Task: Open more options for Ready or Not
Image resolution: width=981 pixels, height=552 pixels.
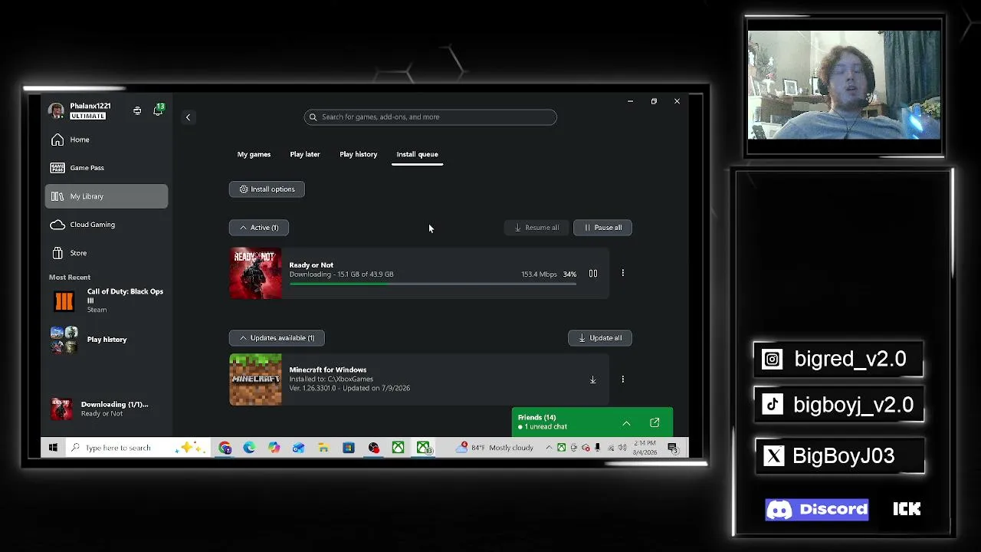Action: (622, 273)
